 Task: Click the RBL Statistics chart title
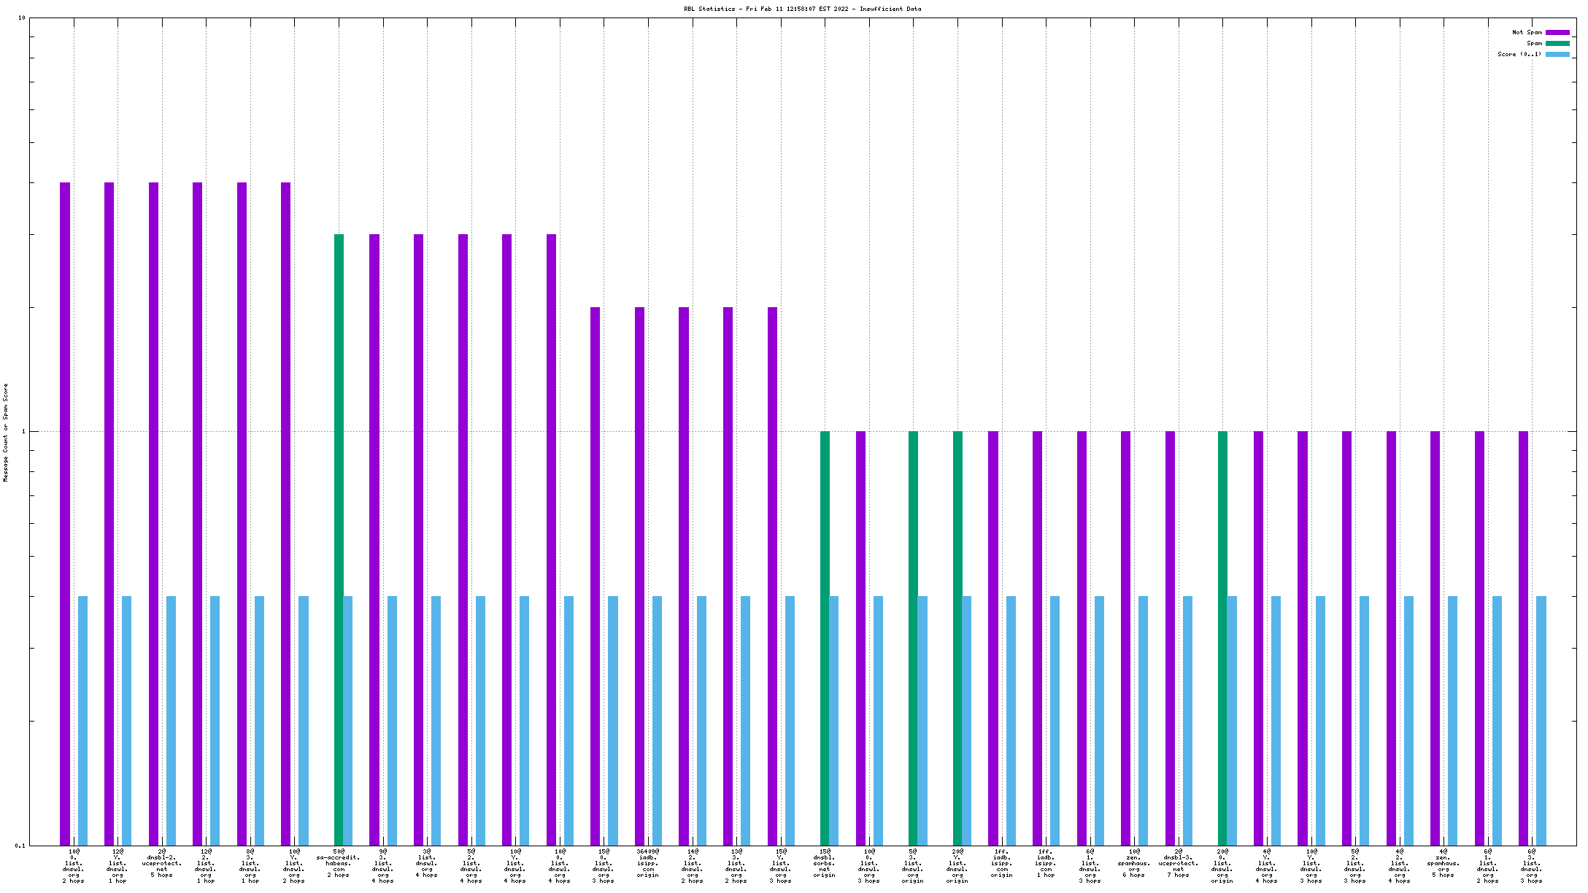(802, 9)
